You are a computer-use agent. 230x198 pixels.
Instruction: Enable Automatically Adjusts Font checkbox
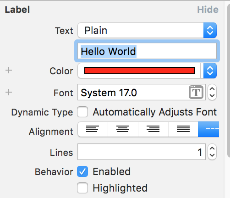[82, 112]
